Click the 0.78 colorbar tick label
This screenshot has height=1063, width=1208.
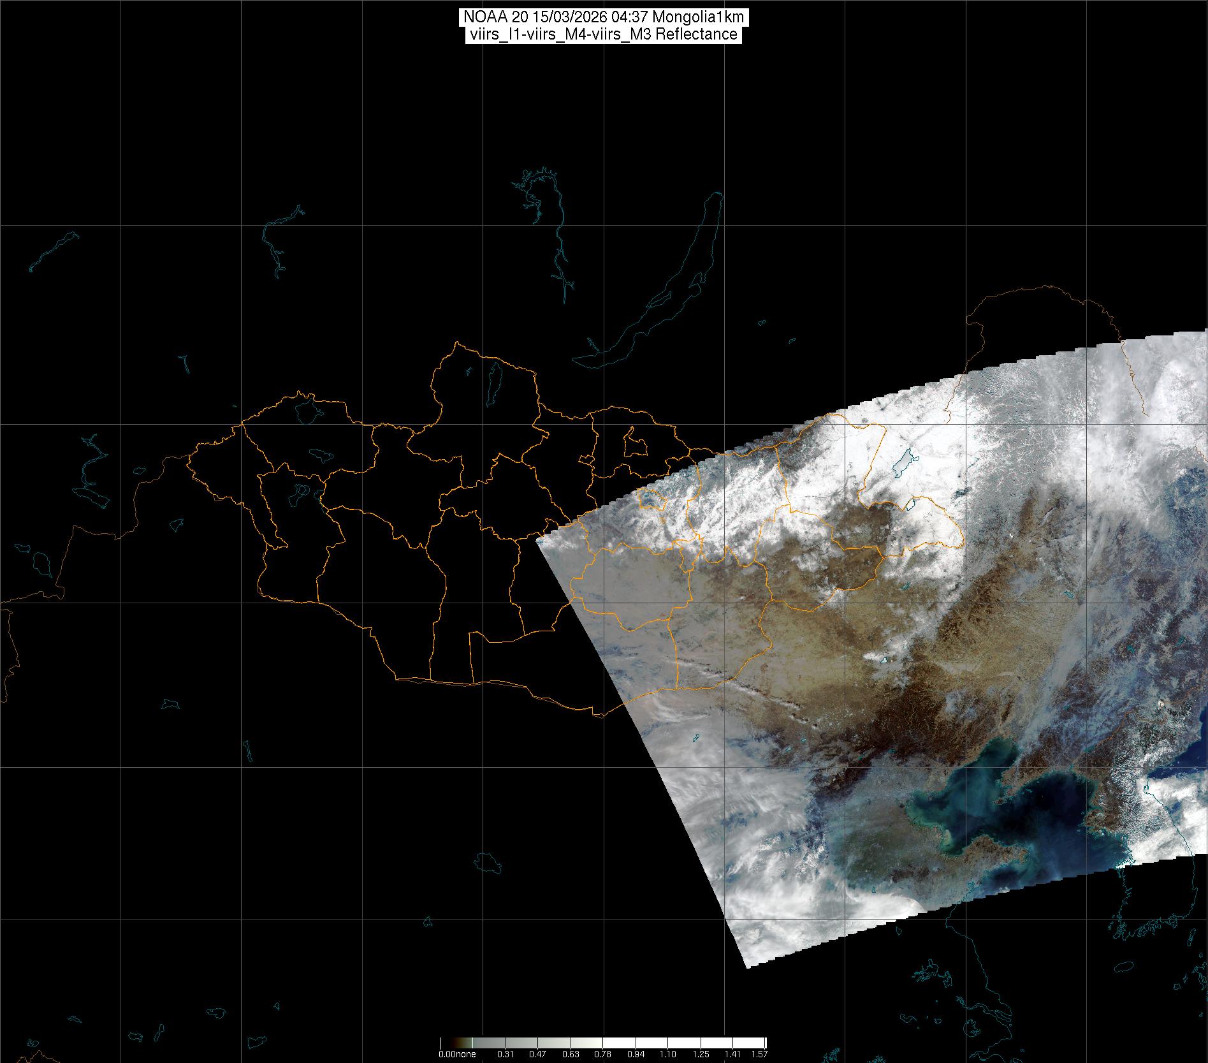[x=602, y=1054]
